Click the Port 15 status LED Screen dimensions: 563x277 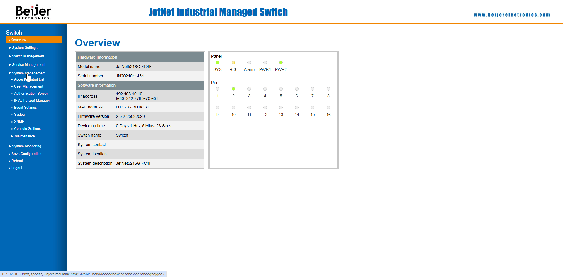point(313,108)
